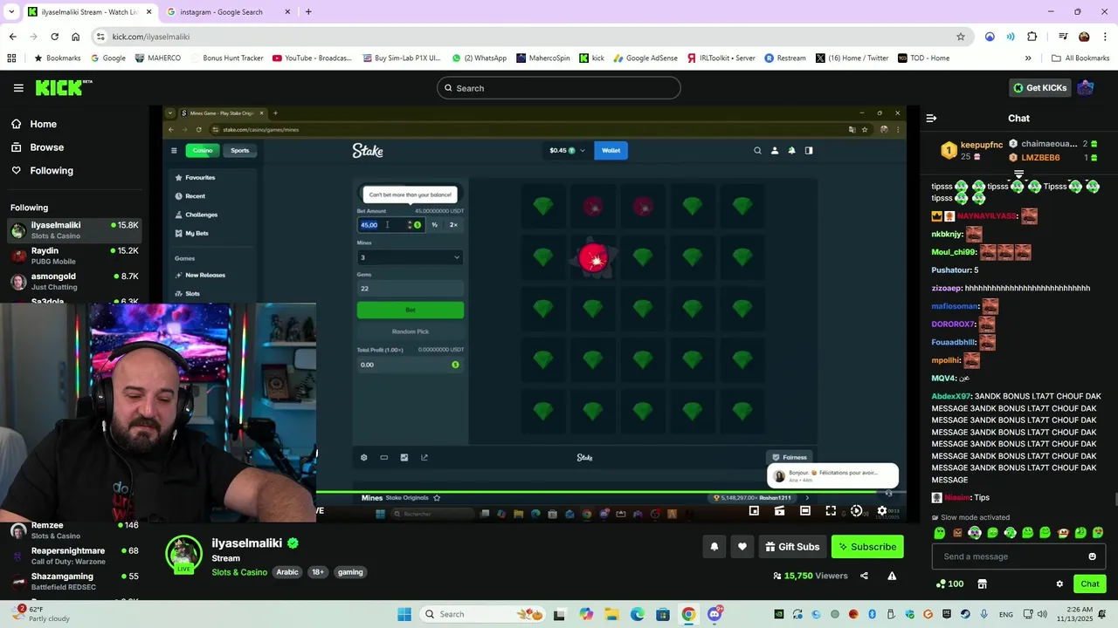
Task: Open Chrome from the Windows taskbar
Action: pyautogui.click(x=689, y=614)
